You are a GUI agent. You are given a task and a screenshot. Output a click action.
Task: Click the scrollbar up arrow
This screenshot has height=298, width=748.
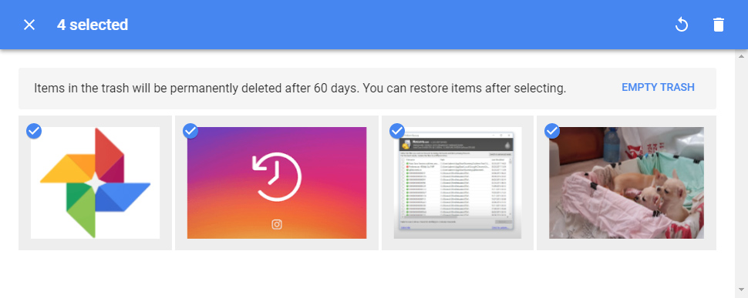click(741, 55)
